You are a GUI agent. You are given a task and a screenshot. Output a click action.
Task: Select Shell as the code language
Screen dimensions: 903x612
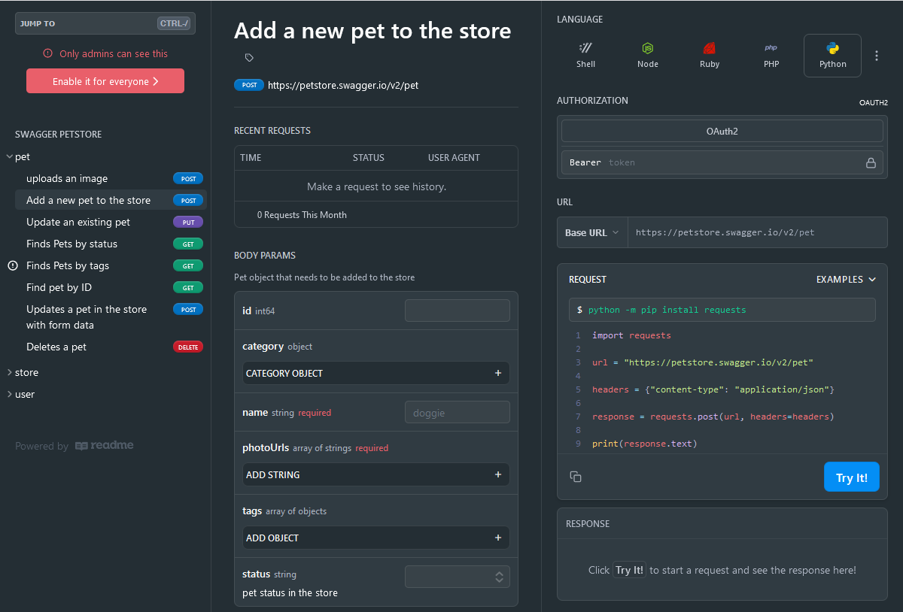tap(585, 54)
